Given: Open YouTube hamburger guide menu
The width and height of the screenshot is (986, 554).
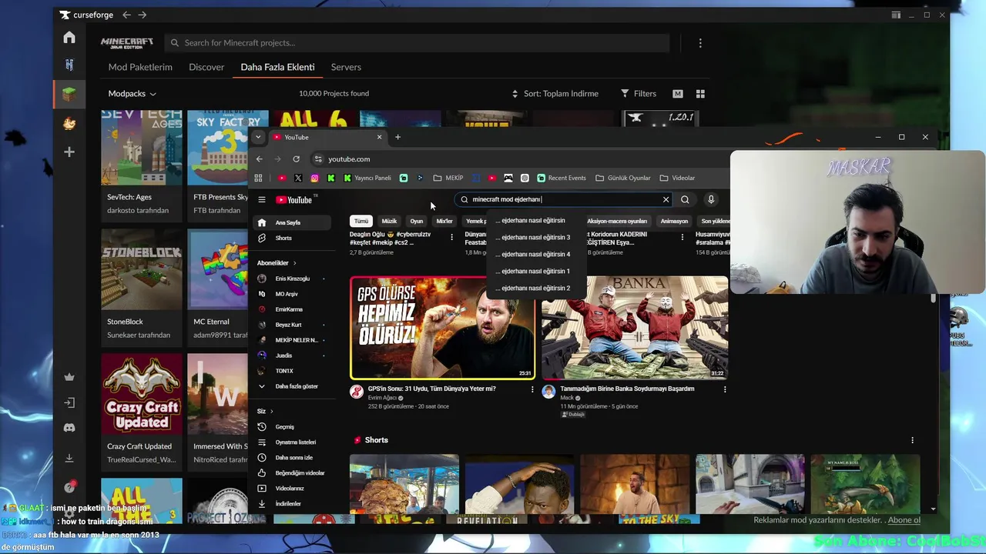Looking at the screenshot, I should 262,200.
